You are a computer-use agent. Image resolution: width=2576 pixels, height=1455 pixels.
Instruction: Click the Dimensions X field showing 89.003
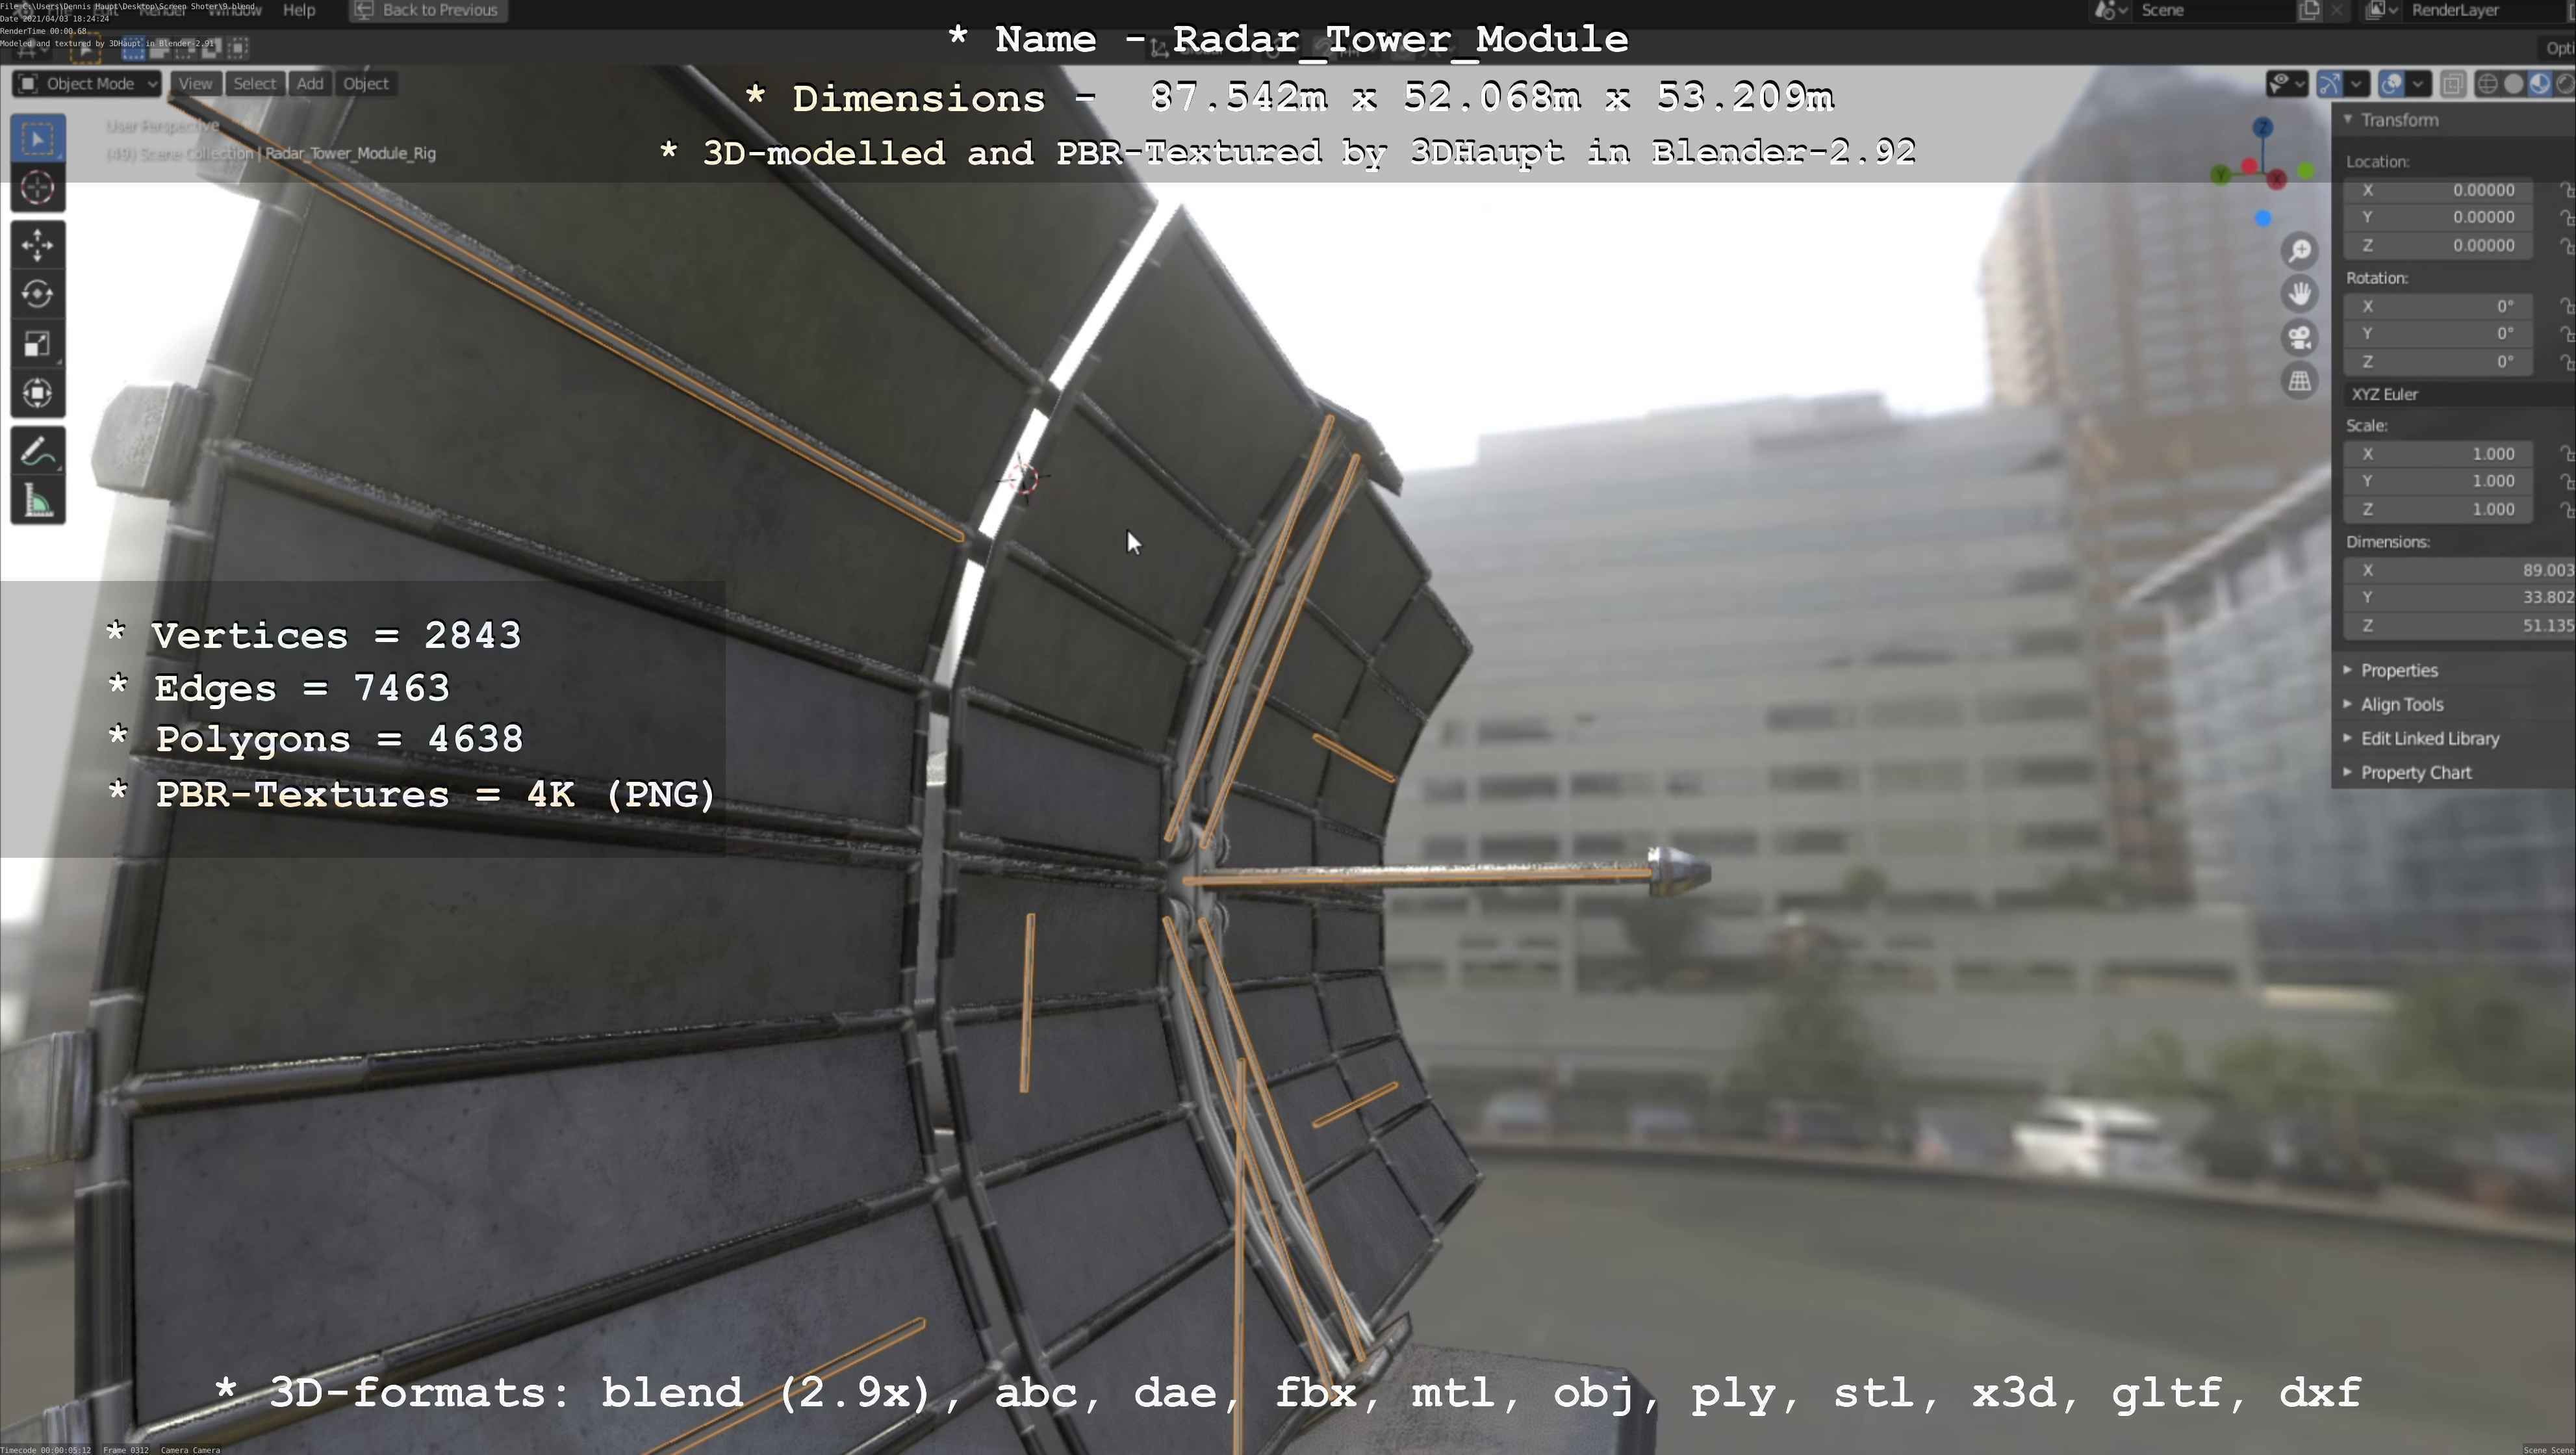coord(2459,570)
